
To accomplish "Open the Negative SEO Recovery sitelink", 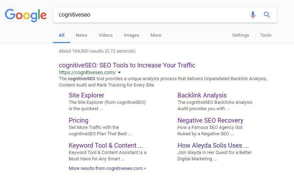I will click(210, 120).
